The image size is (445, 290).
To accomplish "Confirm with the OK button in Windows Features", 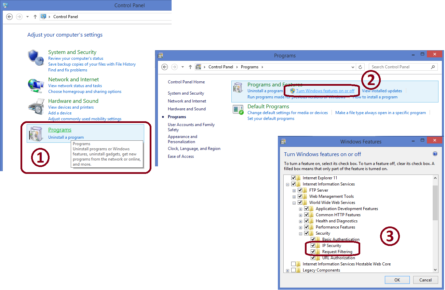I will click(x=397, y=280).
